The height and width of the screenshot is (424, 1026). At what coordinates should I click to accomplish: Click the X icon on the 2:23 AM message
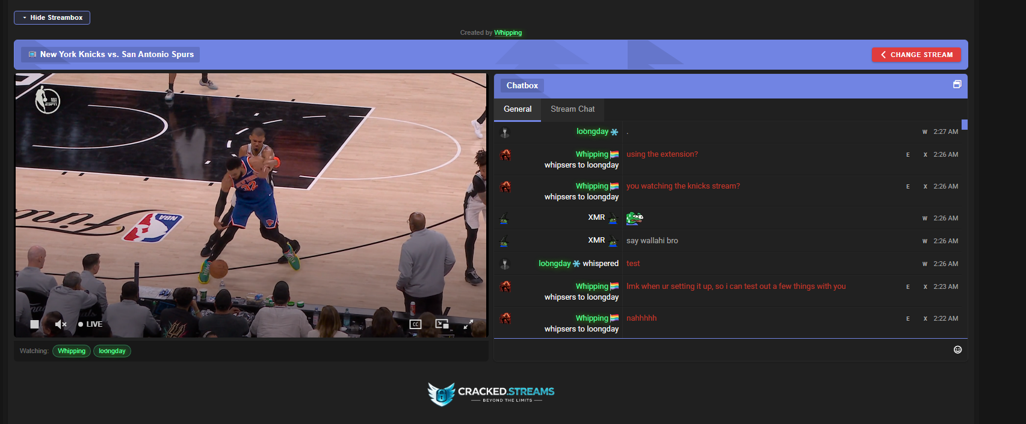tap(926, 287)
